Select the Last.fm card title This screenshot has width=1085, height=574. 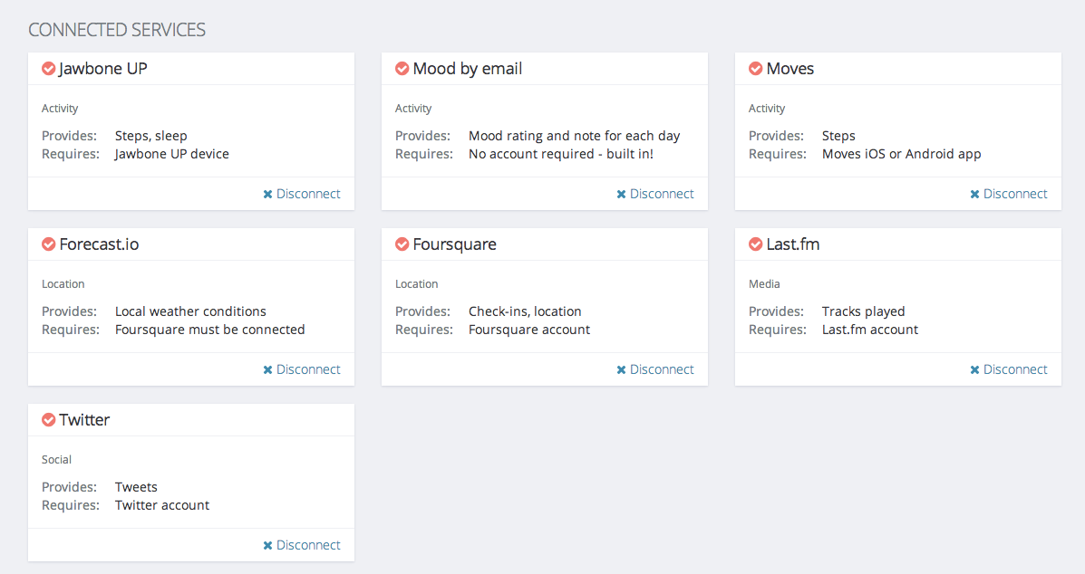pyautogui.click(x=793, y=244)
